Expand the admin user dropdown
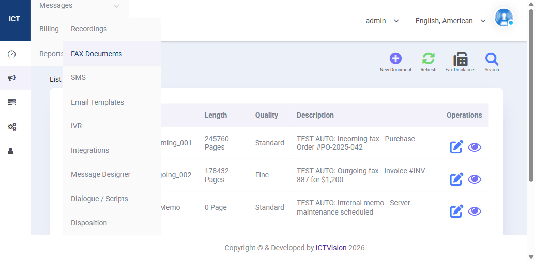 tap(382, 21)
